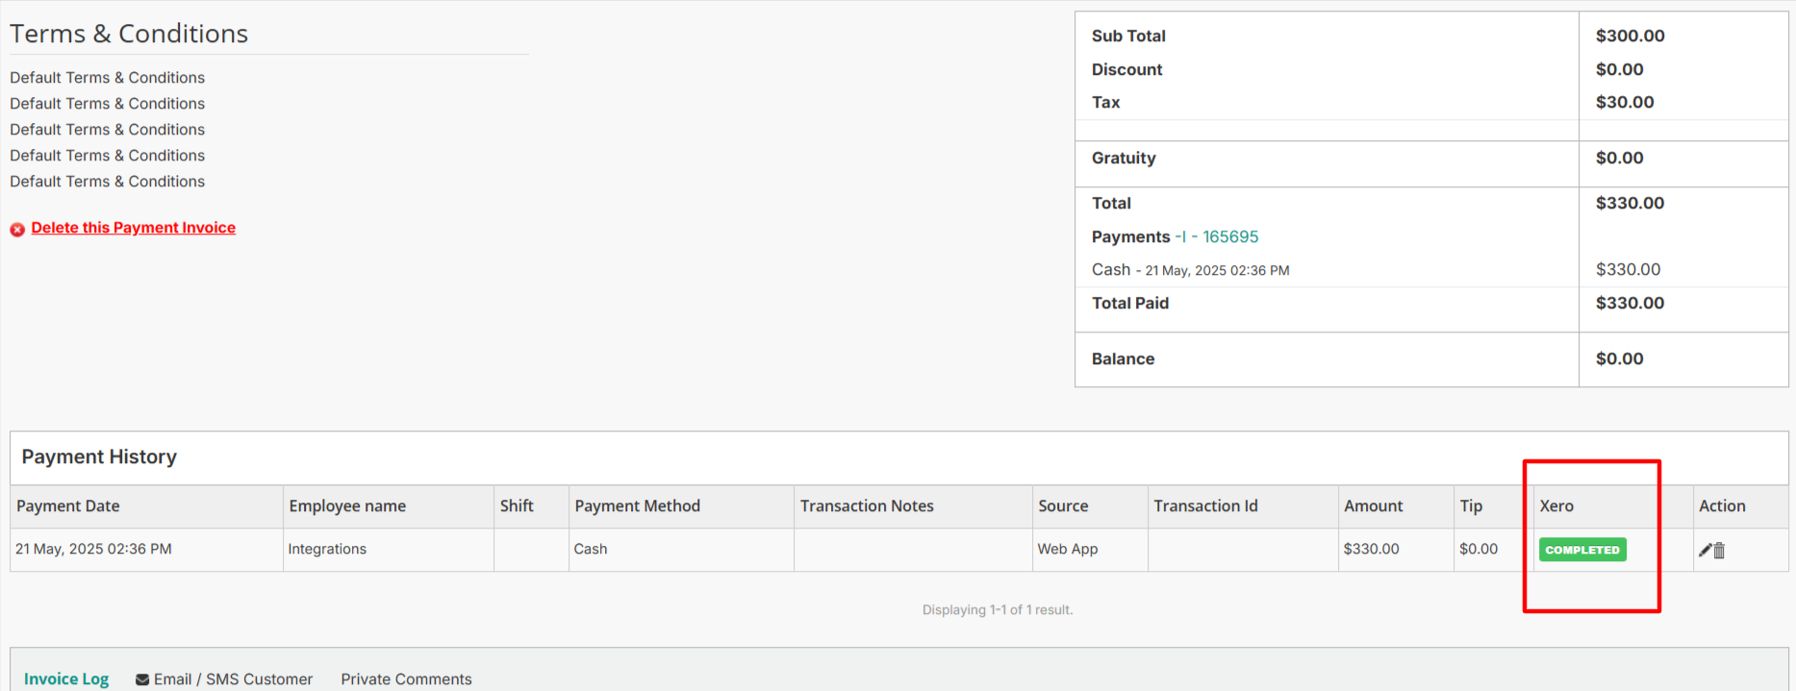This screenshot has height=691, width=1796.
Task: Click the Xero column header
Action: tap(1556, 506)
